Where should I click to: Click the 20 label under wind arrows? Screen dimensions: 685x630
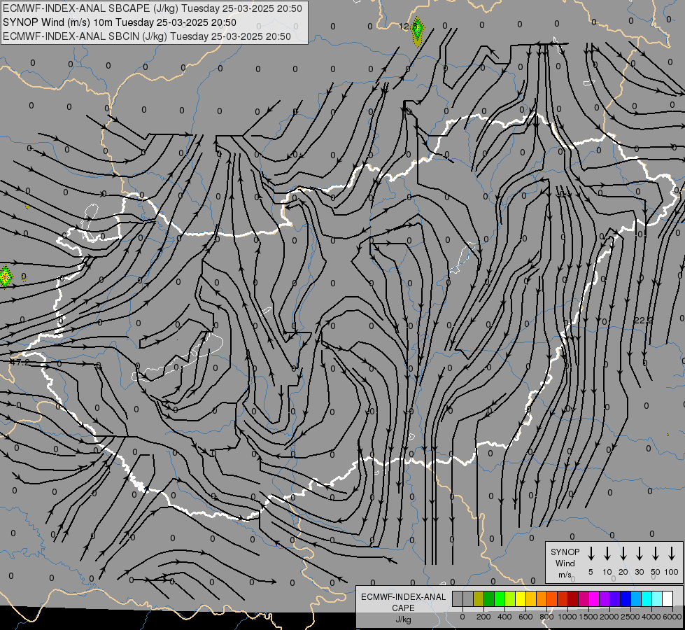click(x=623, y=572)
